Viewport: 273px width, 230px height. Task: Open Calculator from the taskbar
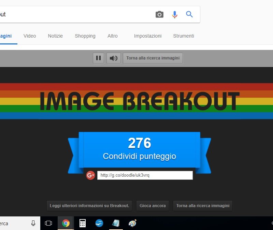pyautogui.click(x=83, y=223)
